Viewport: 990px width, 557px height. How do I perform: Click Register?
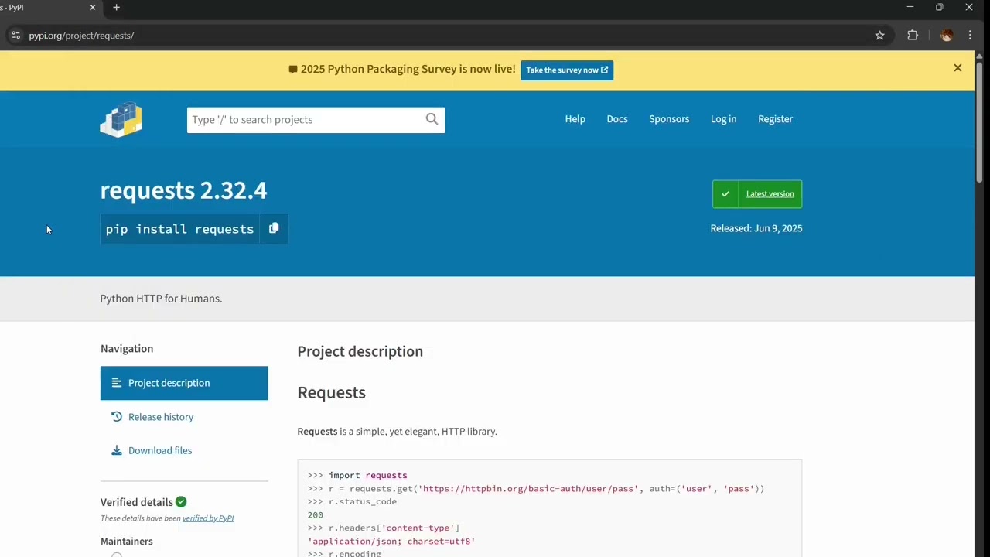point(775,119)
